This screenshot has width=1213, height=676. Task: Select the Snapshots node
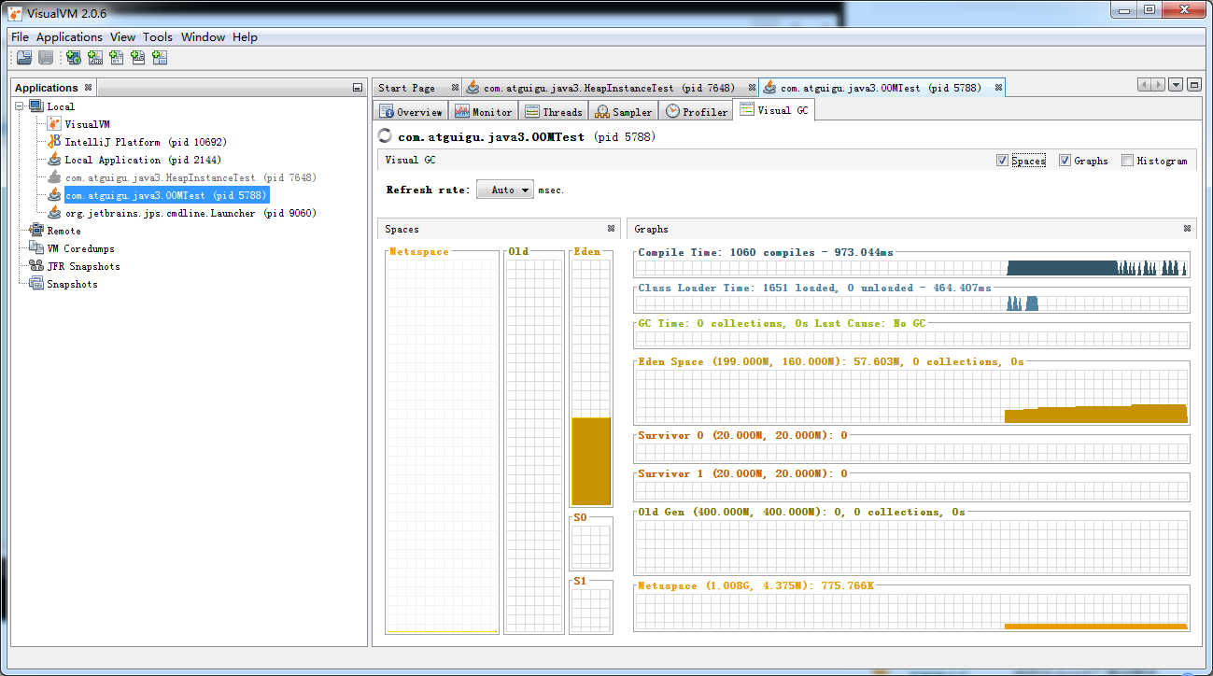72,284
